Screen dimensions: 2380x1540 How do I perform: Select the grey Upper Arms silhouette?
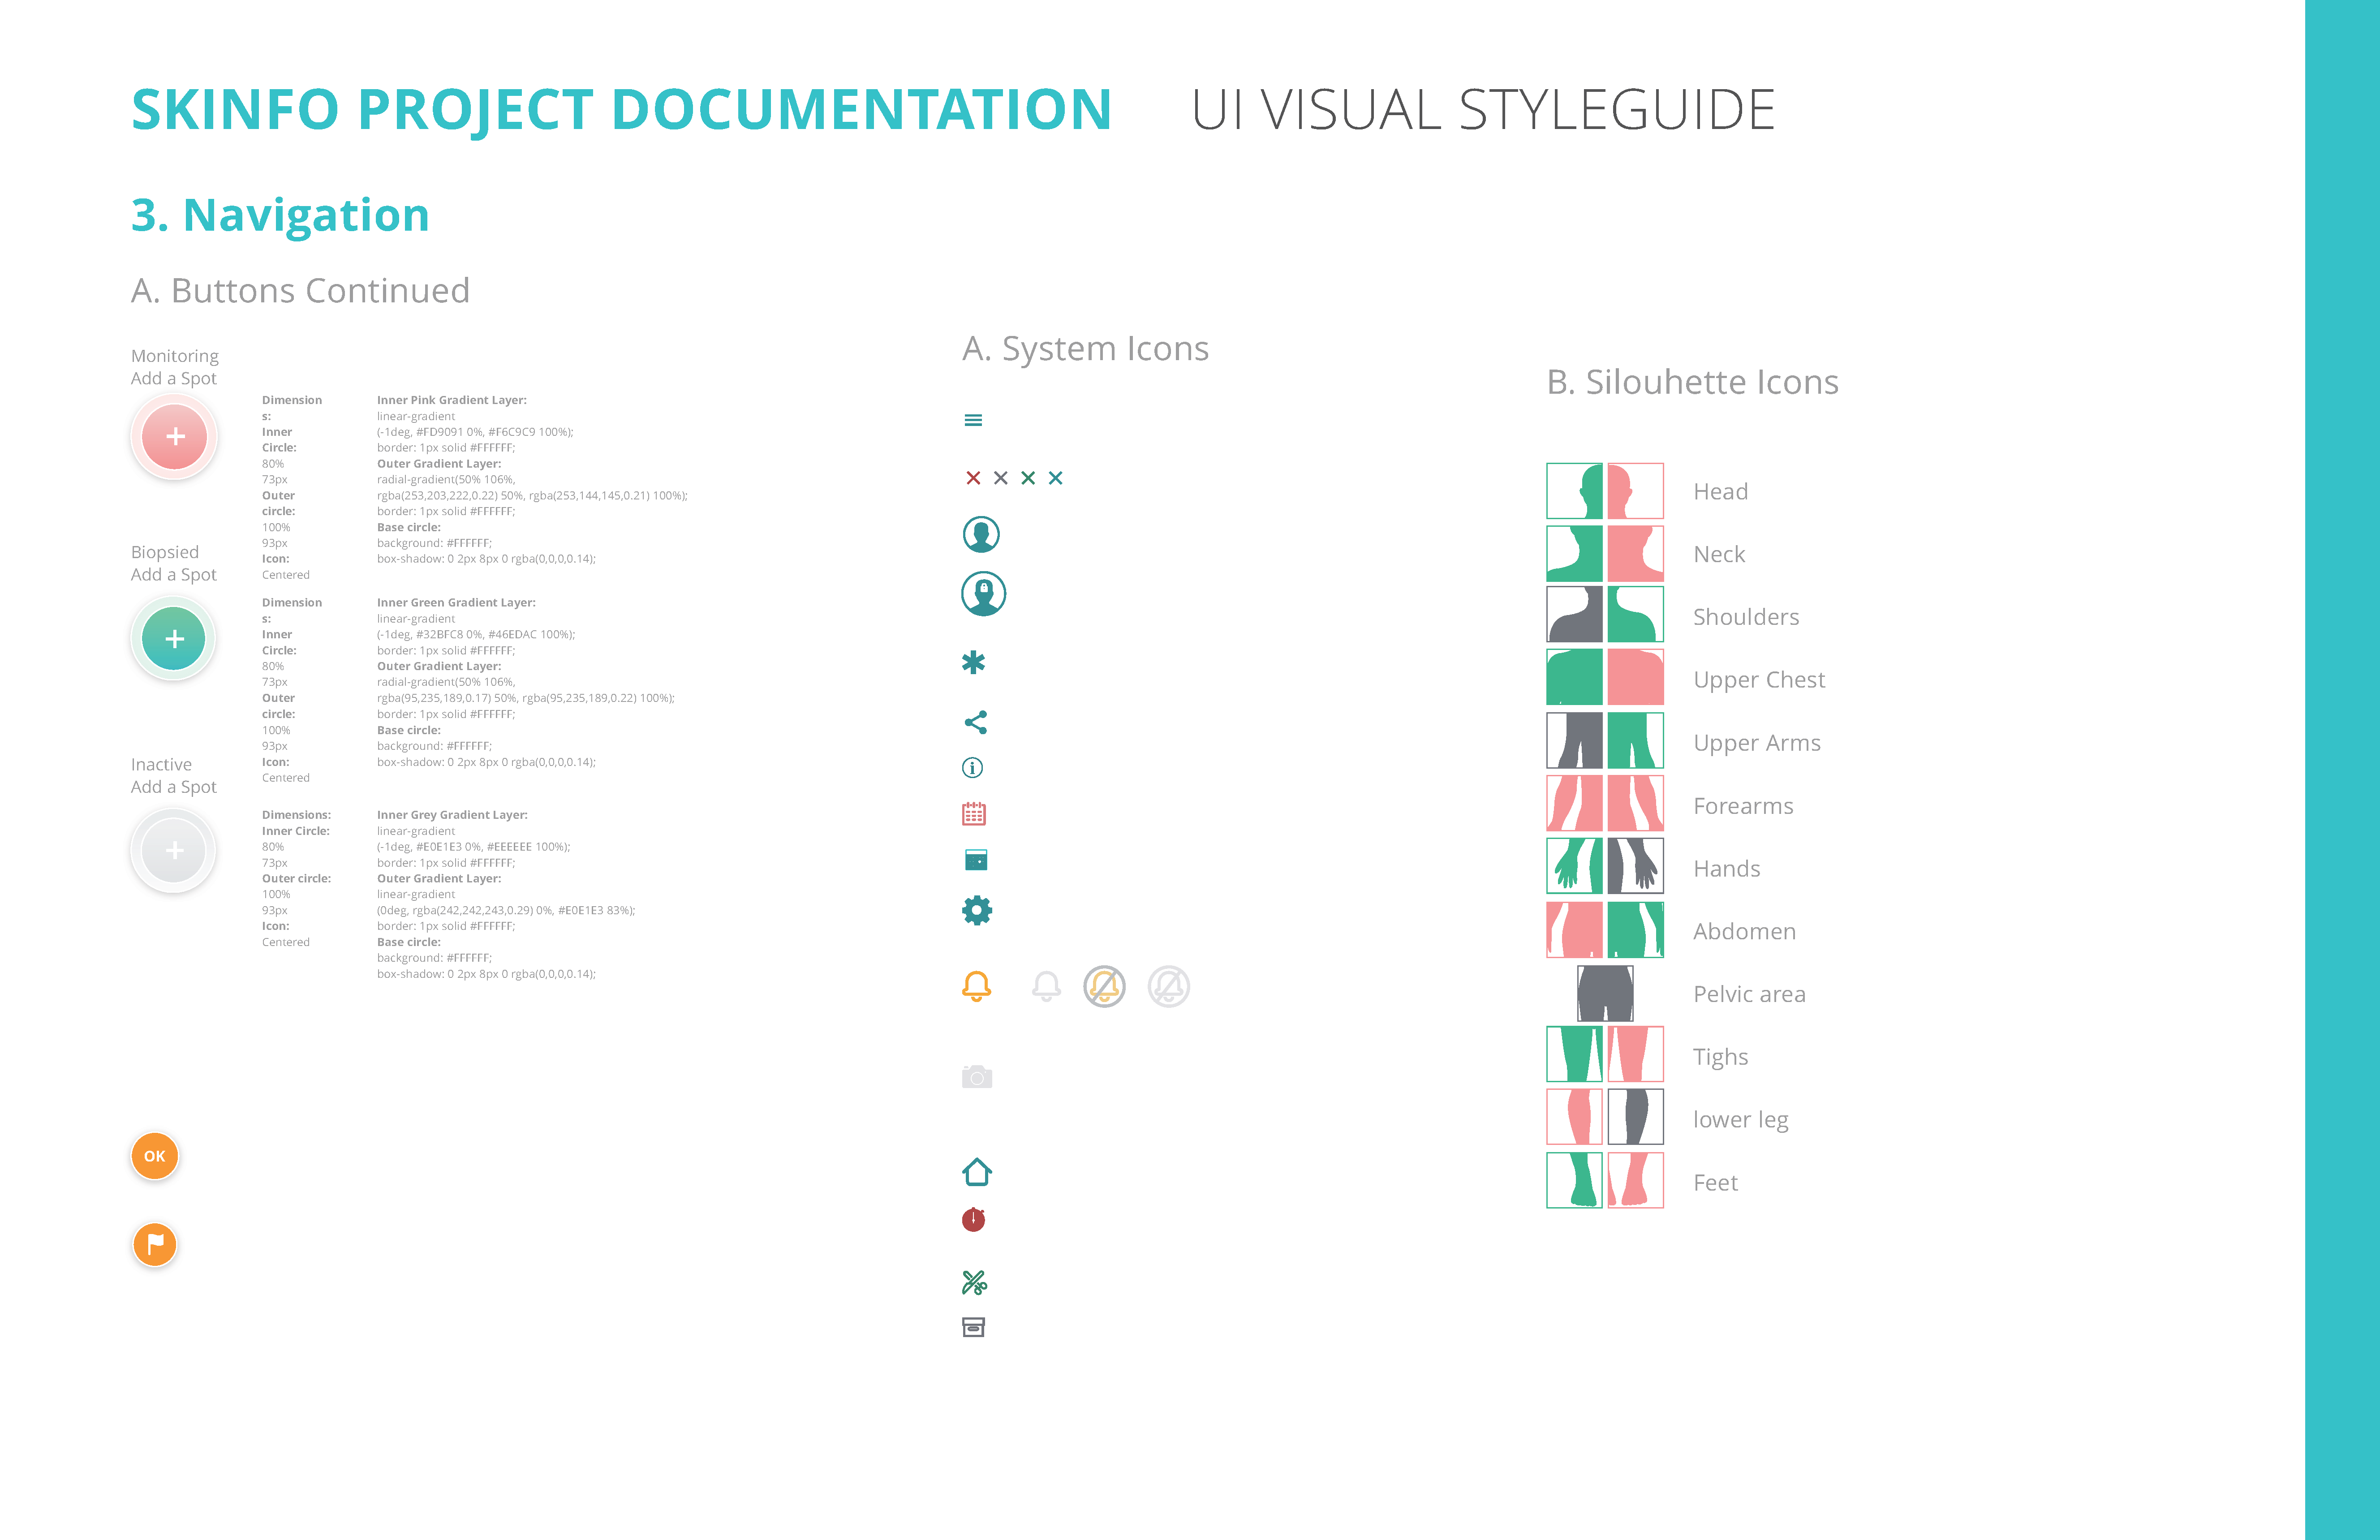click(1575, 740)
